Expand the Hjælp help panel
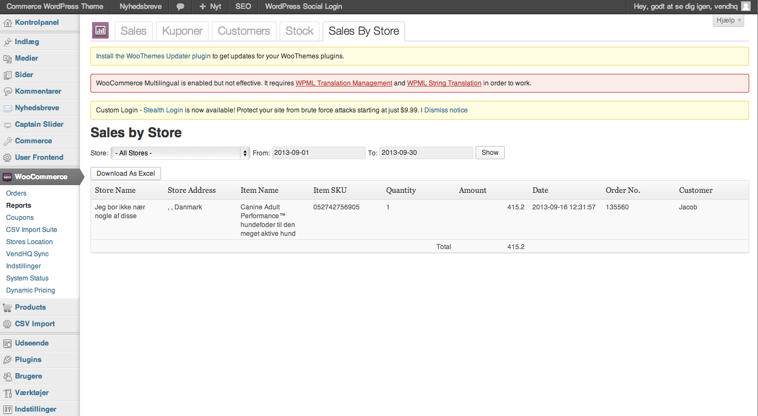The width and height of the screenshot is (758, 416). (728, 20)
